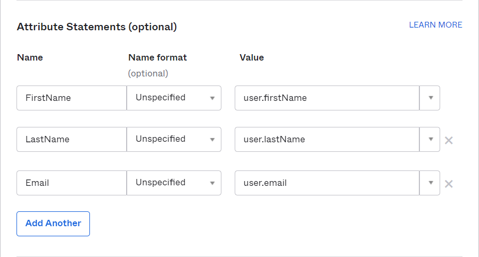Click the Name column label

30,57
